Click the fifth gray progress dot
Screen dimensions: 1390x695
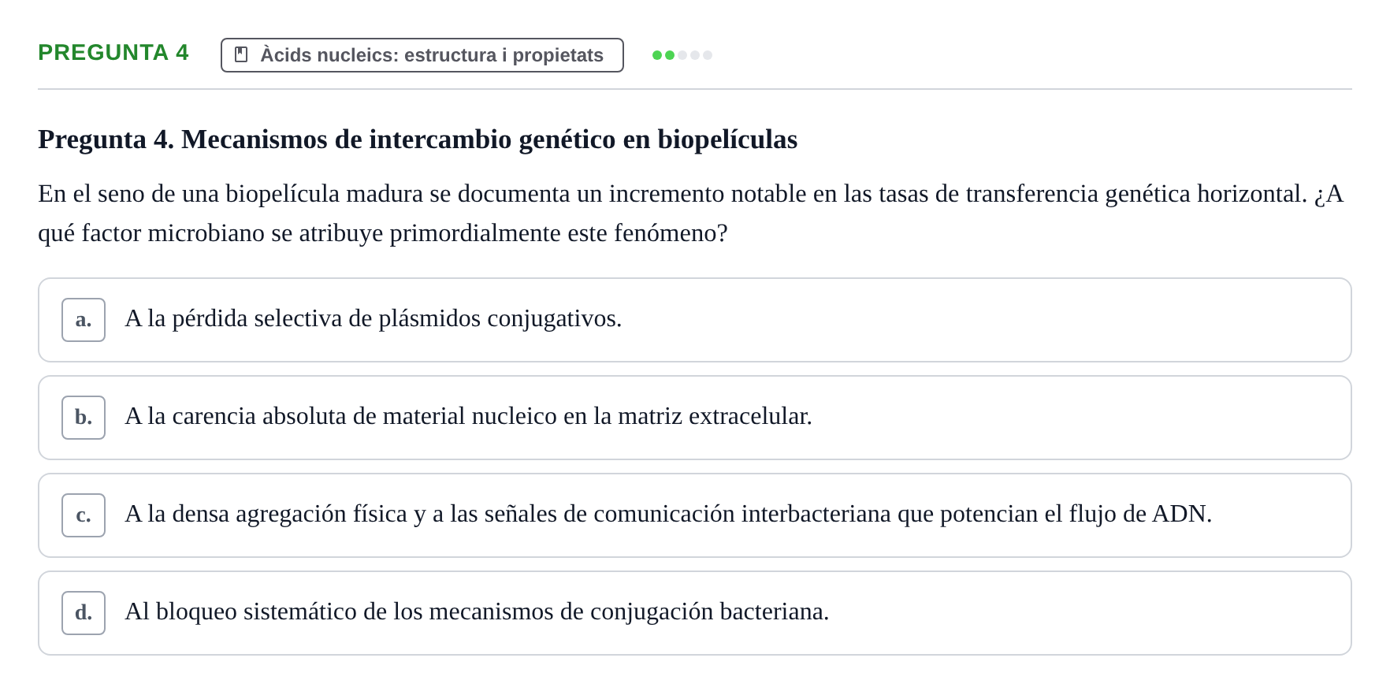[708, 55]
